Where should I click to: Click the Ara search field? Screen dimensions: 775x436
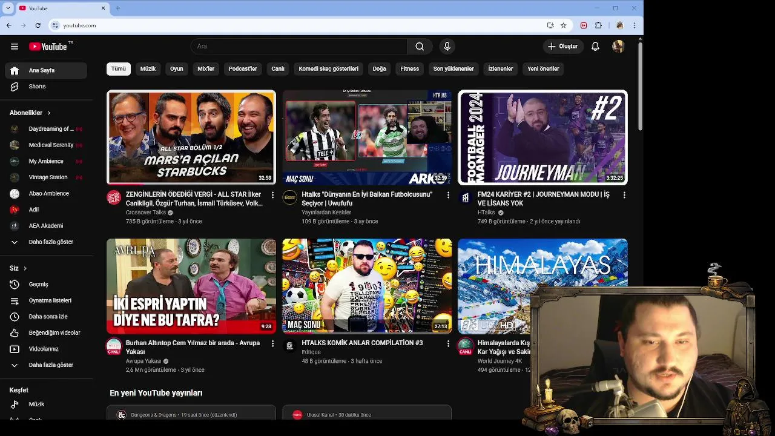coord(299,47)
